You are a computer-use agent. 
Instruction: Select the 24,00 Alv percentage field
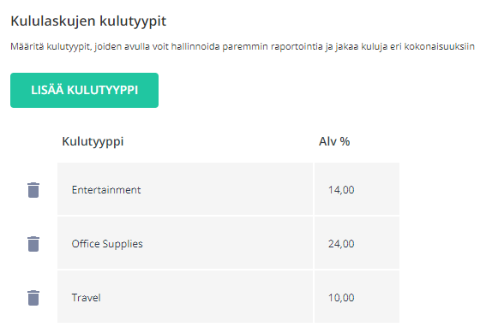pos(357,243)
